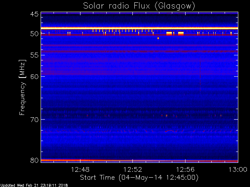Select the 'Frequency [MHz]' axis label
250x187 pixels.
pos(22,87)
